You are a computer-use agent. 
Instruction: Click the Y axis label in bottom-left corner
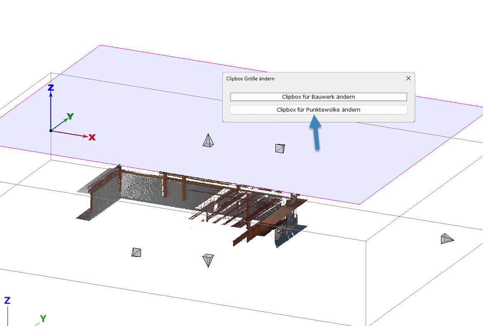tap(43, 319)
